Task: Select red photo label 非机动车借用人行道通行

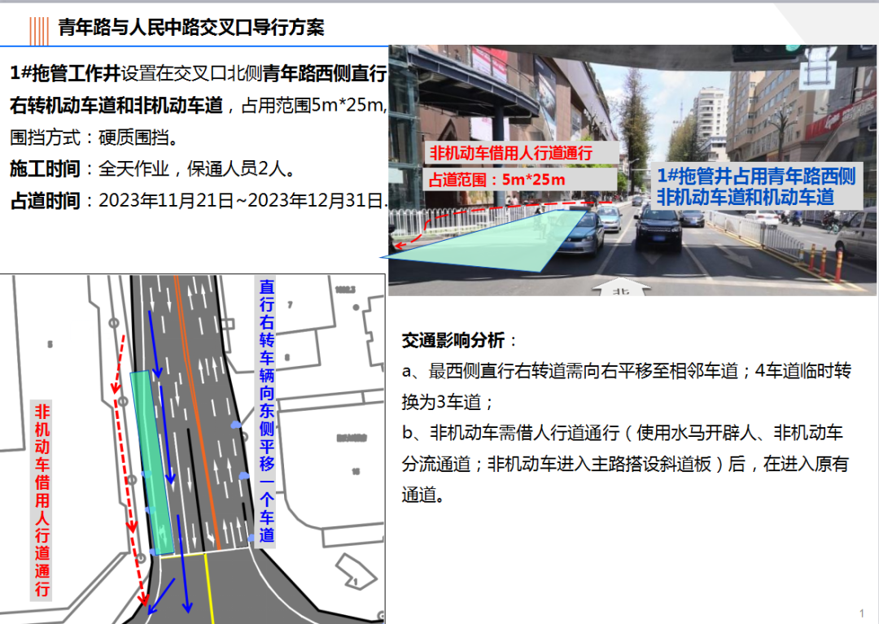Action: pyautogui.click(x=510, y=153)
